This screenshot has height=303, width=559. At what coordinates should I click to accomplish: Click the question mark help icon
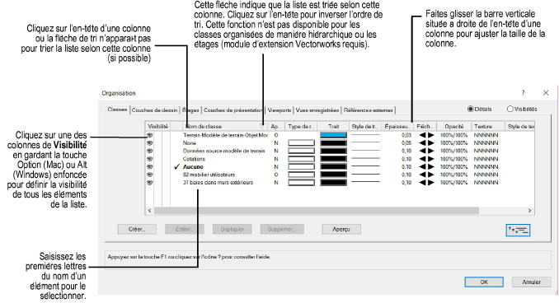(x=523, y=93)
